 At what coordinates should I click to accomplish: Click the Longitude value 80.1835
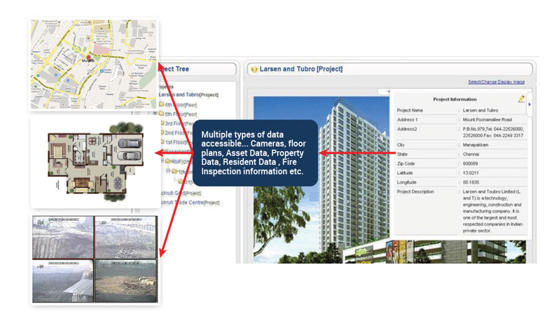coord(470,183)
